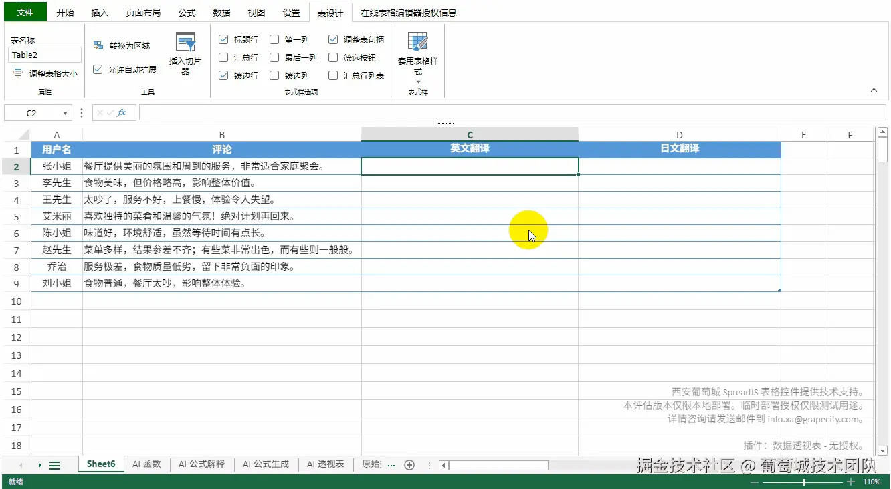Click the three-dot handle beside name box
The height and width of the screenshot is (489, 891).
[82, 113]
